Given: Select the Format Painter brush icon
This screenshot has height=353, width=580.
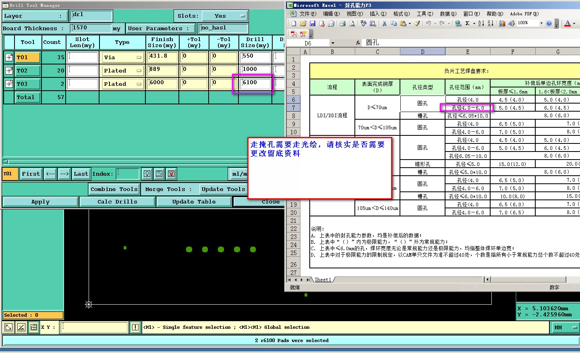Looking at the screenshot, I should pos(417,23).
